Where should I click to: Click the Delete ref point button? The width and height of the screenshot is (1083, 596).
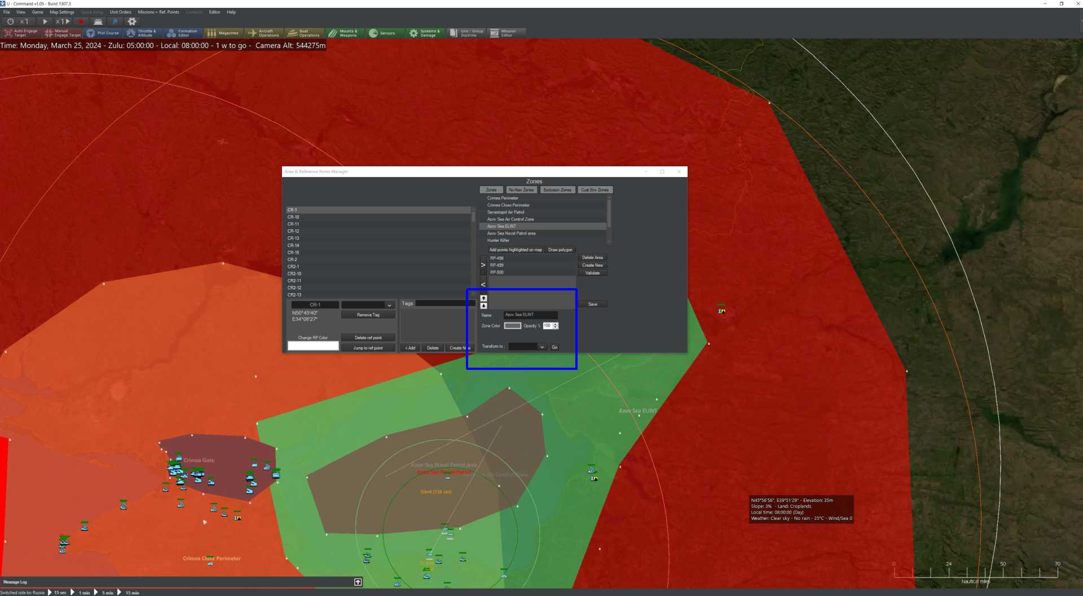click(x=368, y=338)
